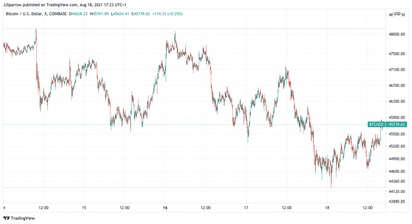Click the 17 date on time axis
Image resolution: width=412 pixels, height=224 pixels.
246,208
